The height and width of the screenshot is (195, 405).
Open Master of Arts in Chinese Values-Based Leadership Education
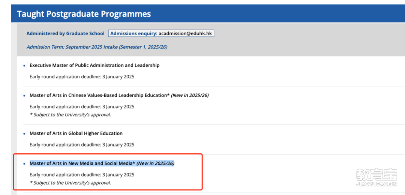point(99,95)
